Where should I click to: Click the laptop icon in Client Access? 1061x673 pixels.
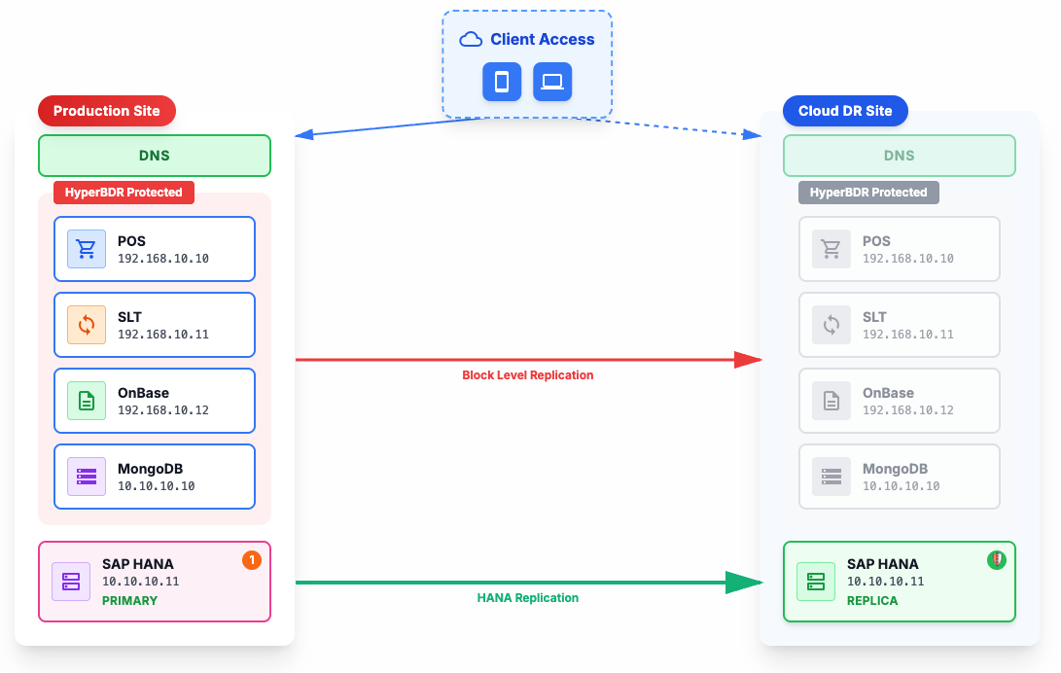pyautogui.click(x=552, y=82)
